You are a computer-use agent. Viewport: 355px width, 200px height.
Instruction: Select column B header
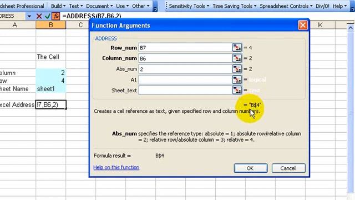point(50,25)
